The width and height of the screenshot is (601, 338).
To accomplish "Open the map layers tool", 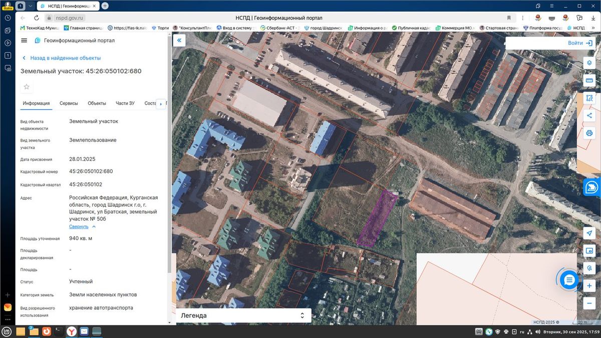I will (589, 63).
